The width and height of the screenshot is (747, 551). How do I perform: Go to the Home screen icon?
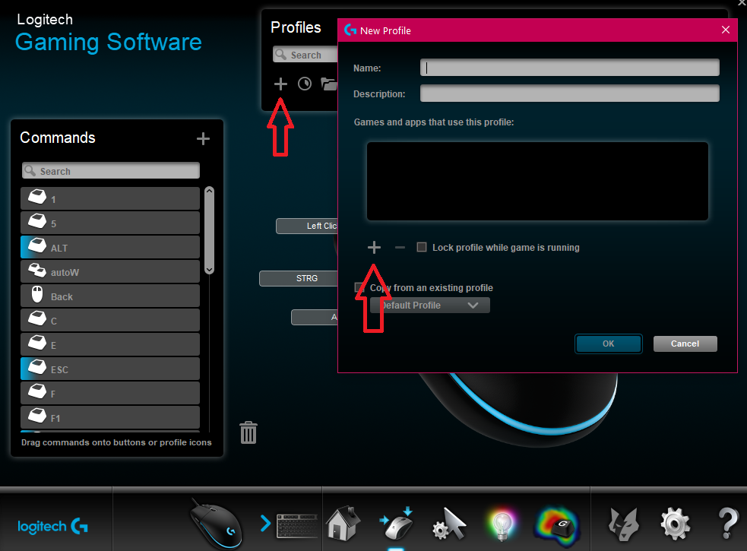[343, 523]
